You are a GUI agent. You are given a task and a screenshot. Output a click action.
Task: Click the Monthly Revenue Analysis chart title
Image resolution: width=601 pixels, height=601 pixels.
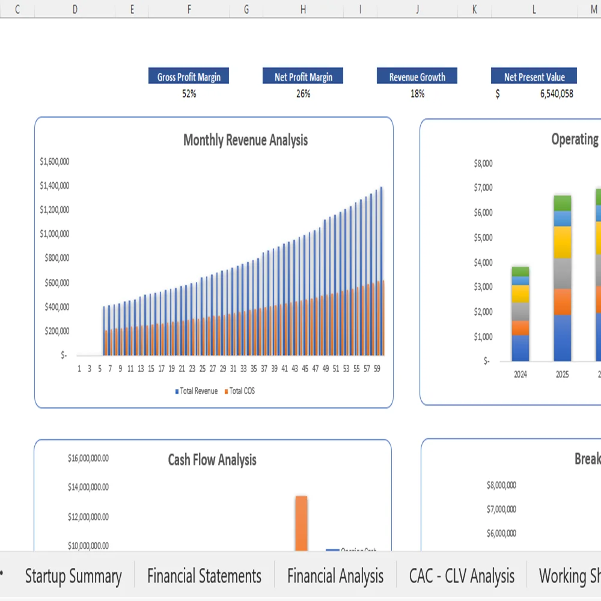tap(245, 140)
